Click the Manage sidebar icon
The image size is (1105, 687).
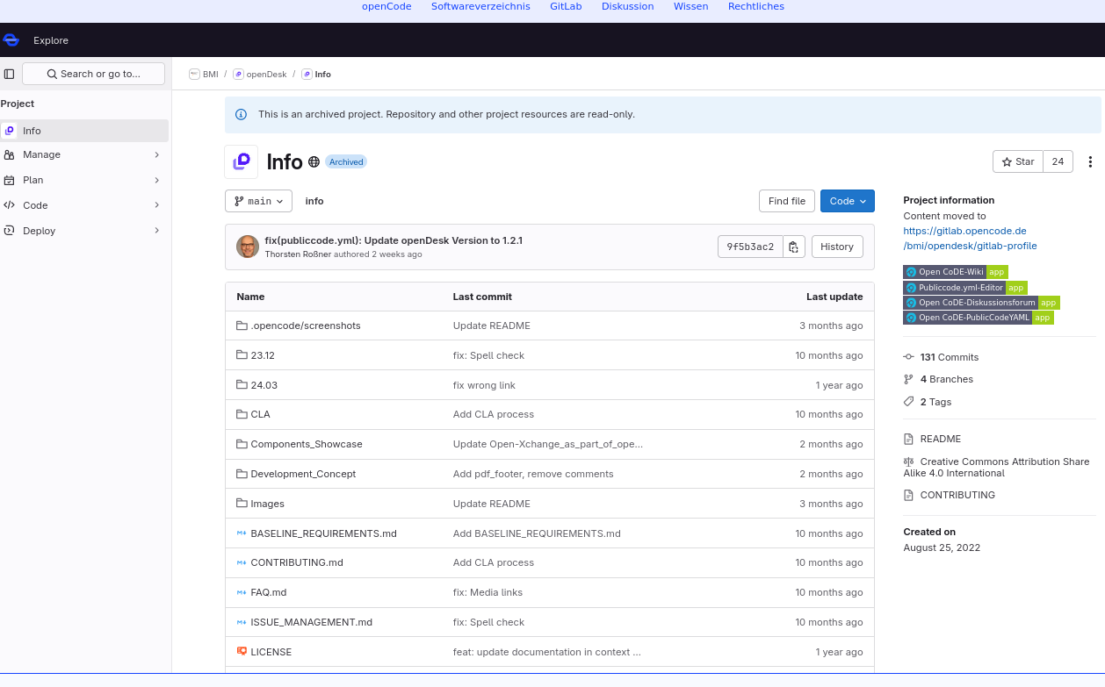(x=9, y=154)
